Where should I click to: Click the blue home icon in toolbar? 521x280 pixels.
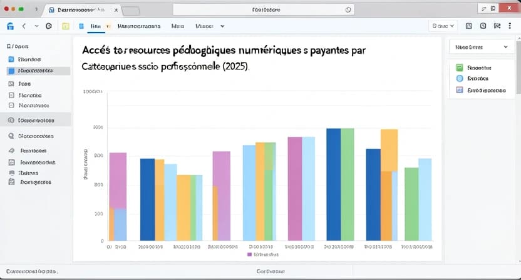pos(10,26)
